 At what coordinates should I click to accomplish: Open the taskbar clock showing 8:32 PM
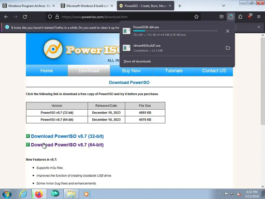(252, 194)
